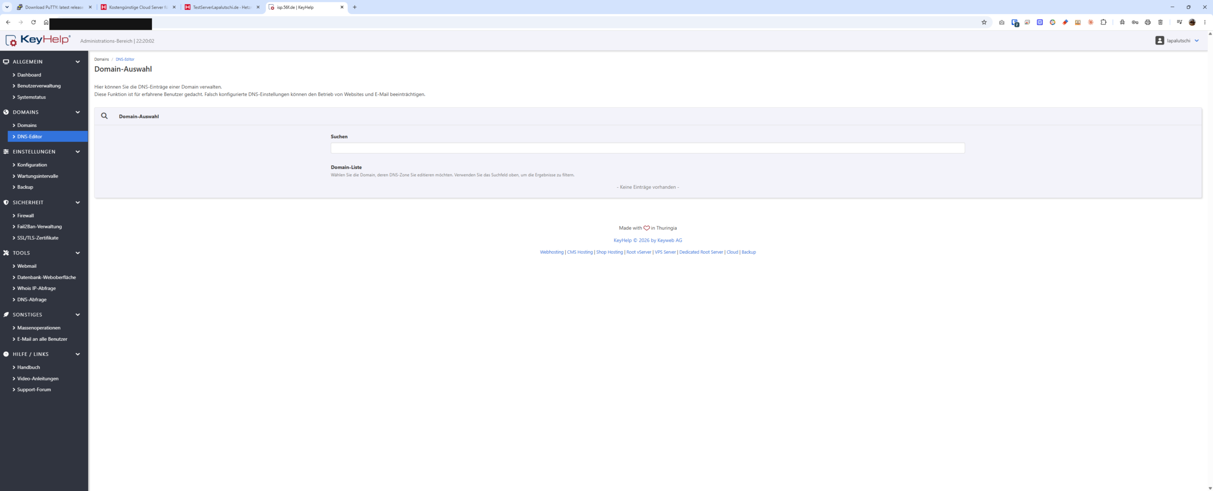Collapse the HILFE / LINKS section chevron
This screenshot has height=491, width=1213.
(x=78, y=354)
